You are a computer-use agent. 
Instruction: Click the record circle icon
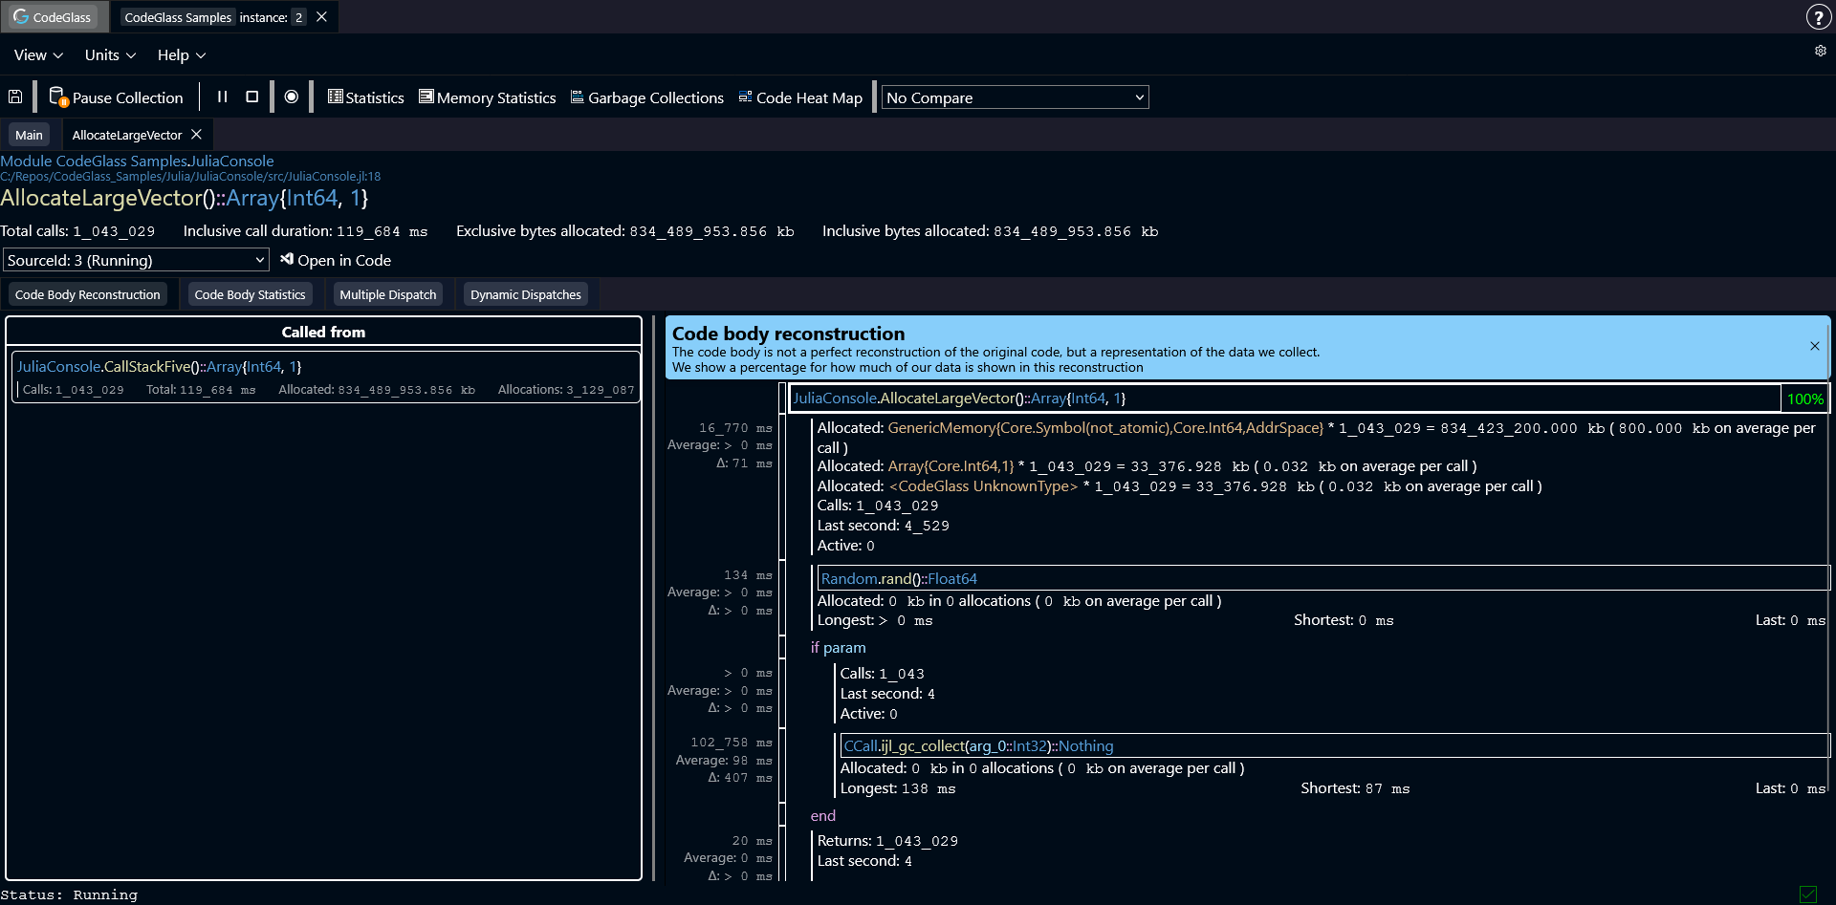pos(292,97)
